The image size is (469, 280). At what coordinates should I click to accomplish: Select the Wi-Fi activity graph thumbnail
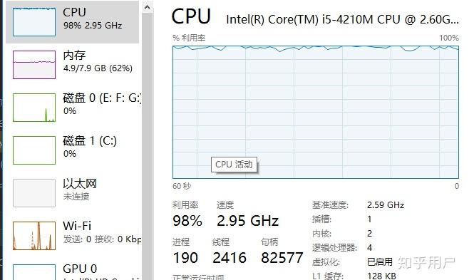pyautogui.click(x=34, y=236)
